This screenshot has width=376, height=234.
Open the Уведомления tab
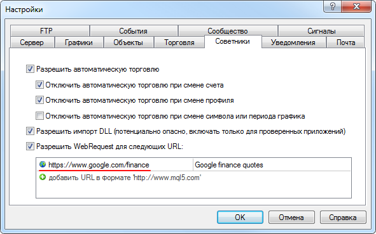(293, 42)
